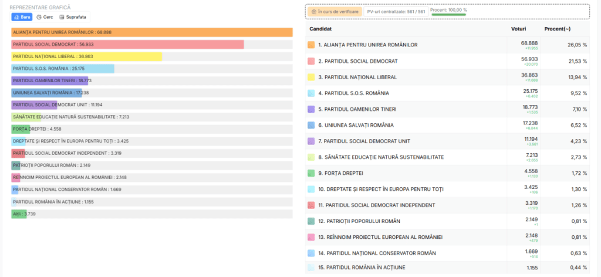The width and height of the screenshot is (601, 277).
Task: Click the Alții 3.739 bar
Action: 19,214
